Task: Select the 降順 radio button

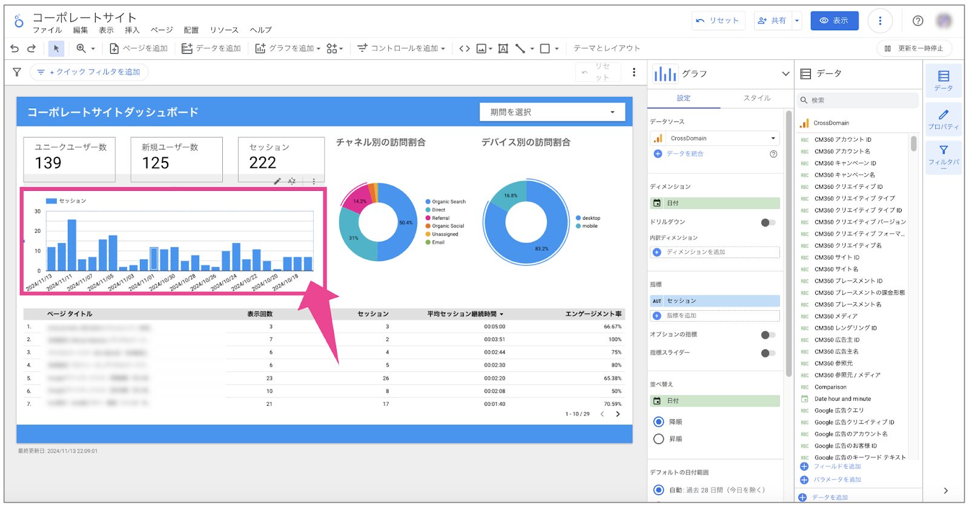Action: tap(659, 422)
